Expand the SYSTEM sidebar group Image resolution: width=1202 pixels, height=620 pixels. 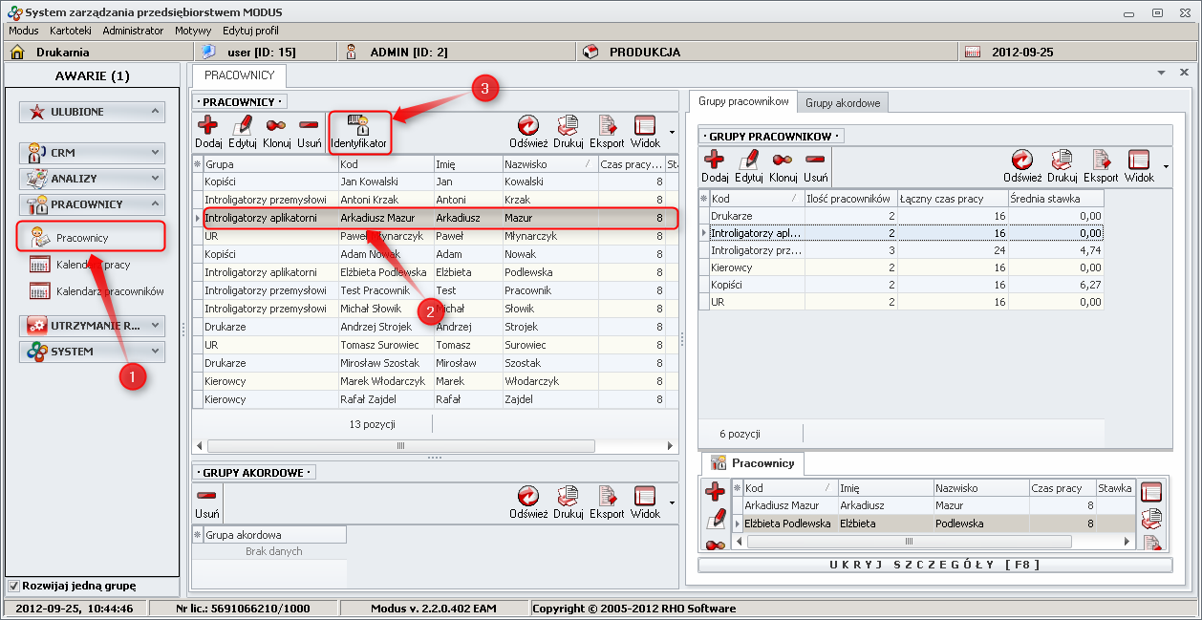tap(92, 352)
